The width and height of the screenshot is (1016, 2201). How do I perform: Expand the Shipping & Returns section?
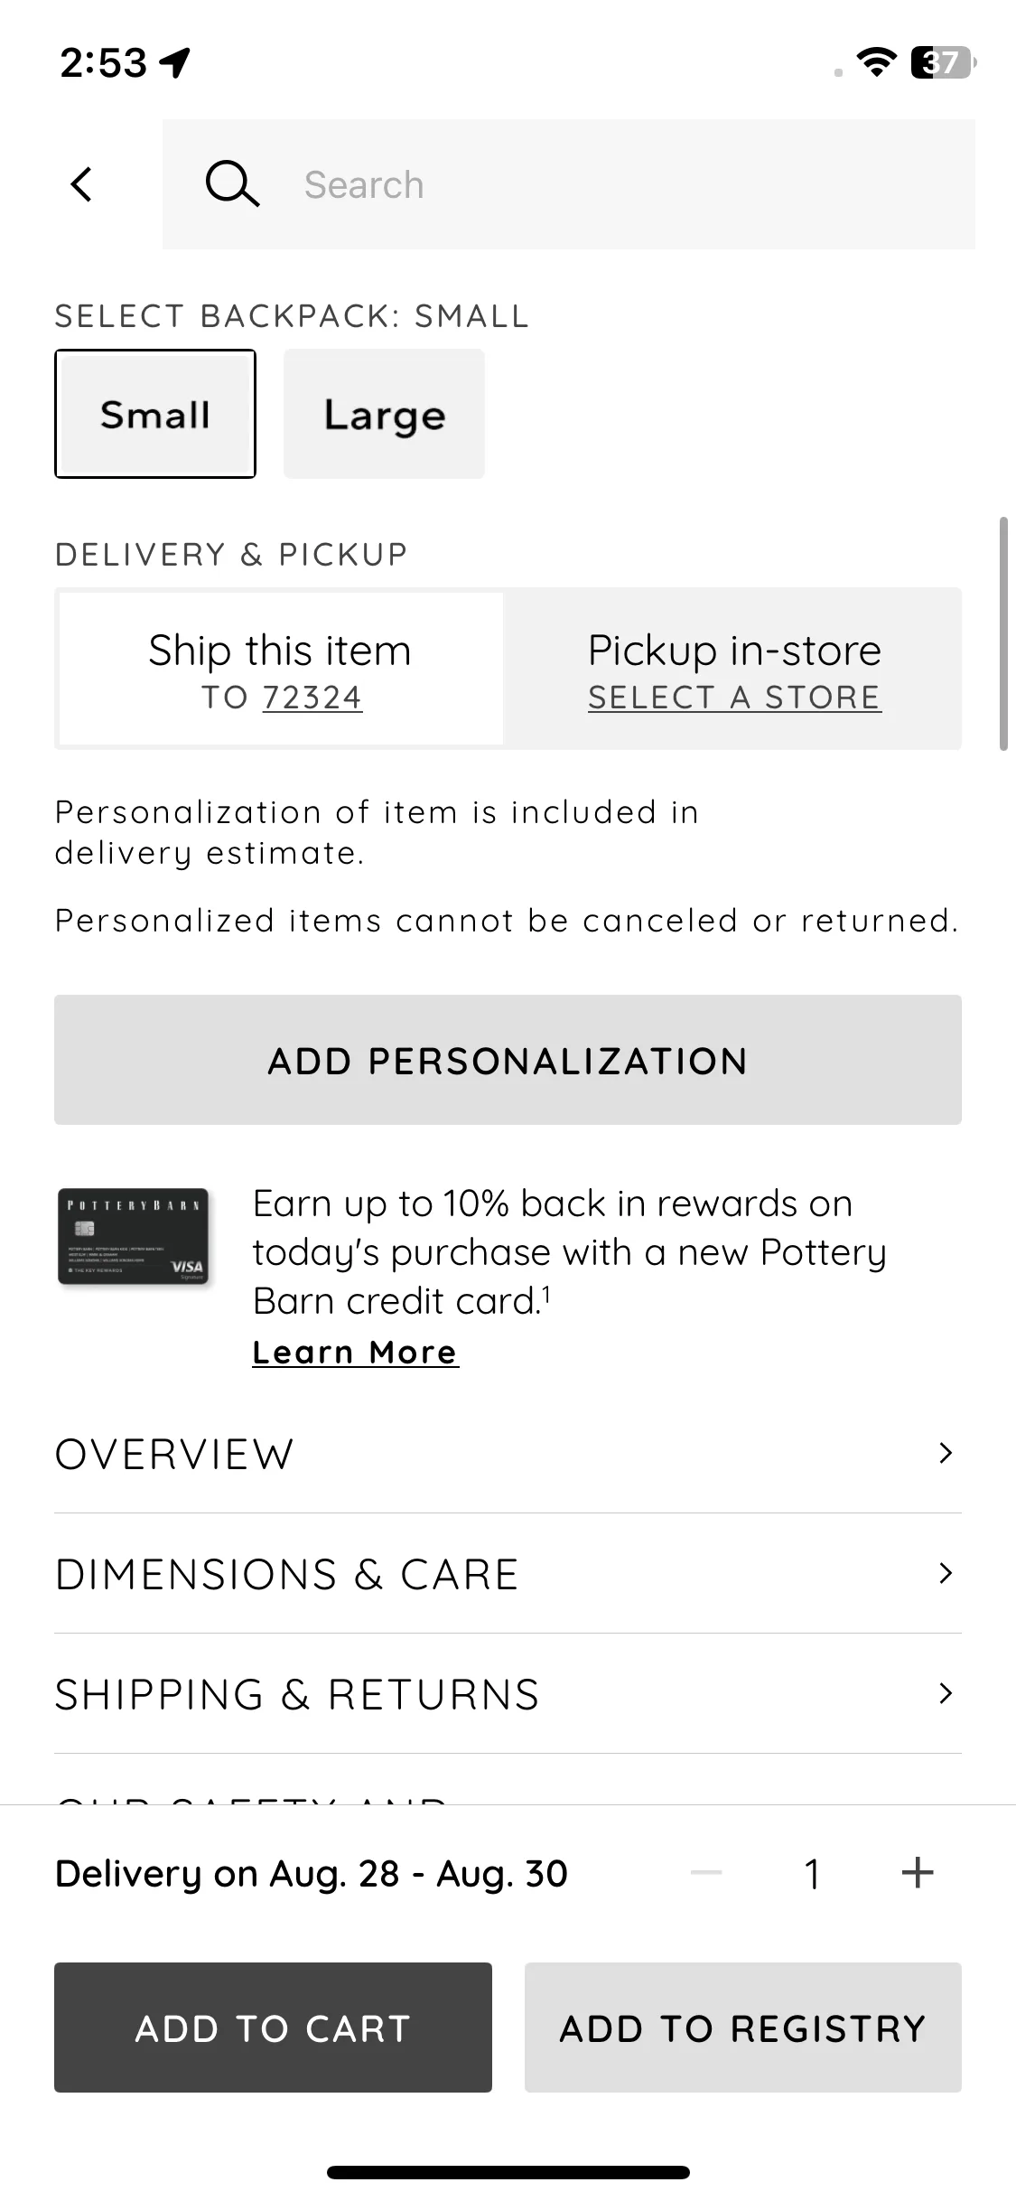(x=508, y=1693)
